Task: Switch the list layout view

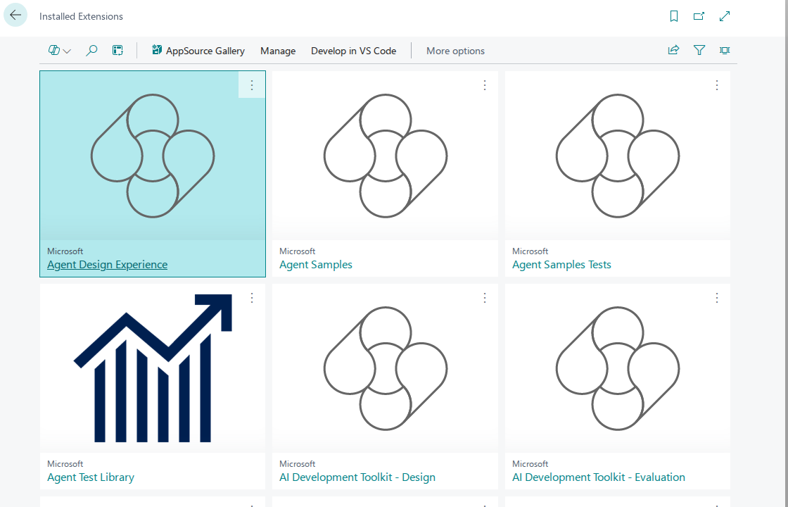Action: (117, 50)
